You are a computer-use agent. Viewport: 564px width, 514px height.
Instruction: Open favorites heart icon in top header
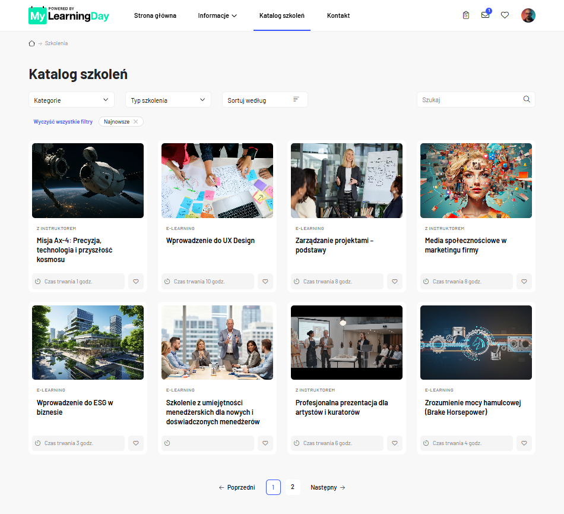tap(505, 15)
